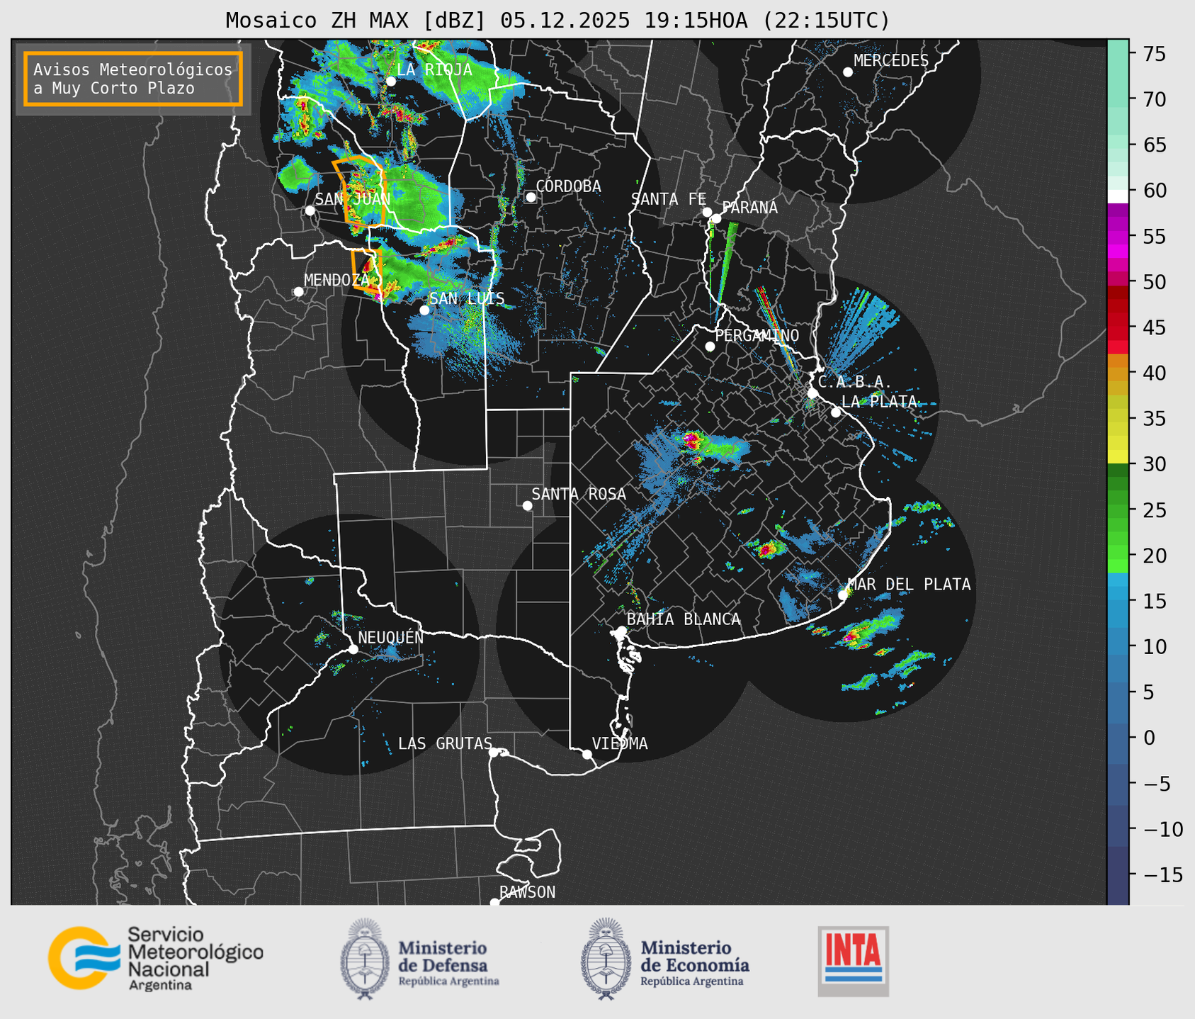Click the LAS GRUTAS label text

445,743
